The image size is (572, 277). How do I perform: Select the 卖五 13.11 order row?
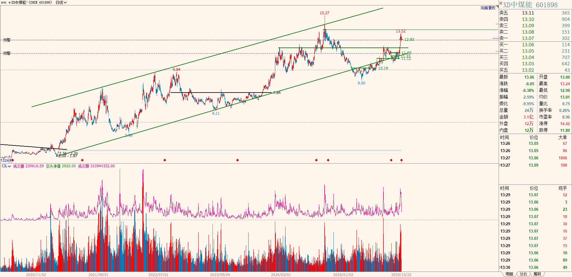[535, 13]
